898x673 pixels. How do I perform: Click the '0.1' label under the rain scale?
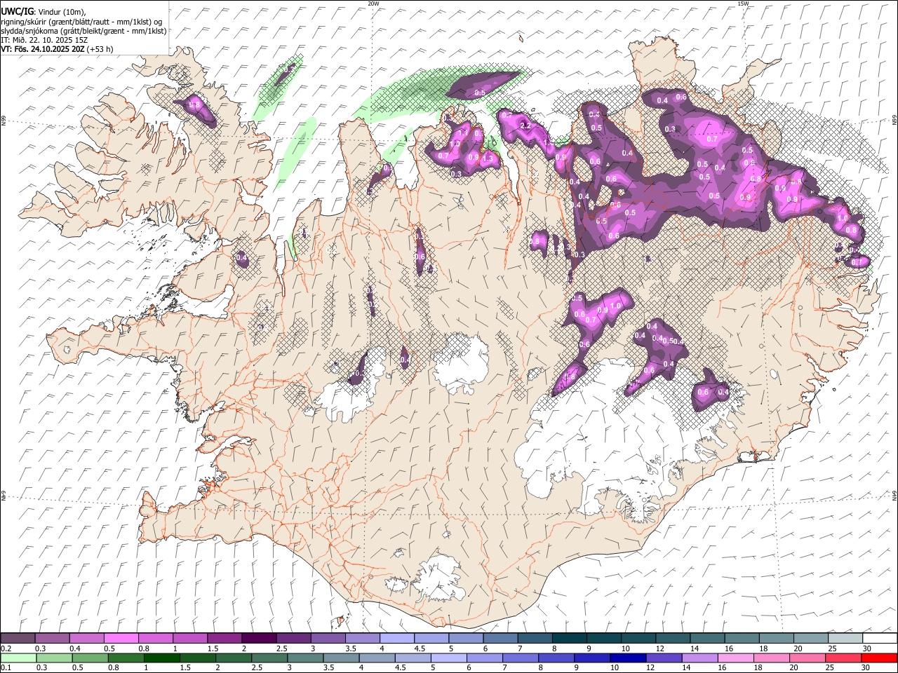coord(6,667)
